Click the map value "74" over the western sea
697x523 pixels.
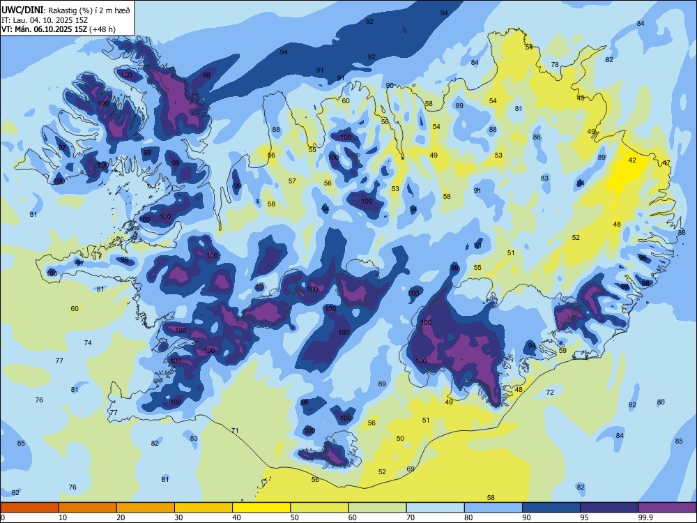click(x=88, y=342)
